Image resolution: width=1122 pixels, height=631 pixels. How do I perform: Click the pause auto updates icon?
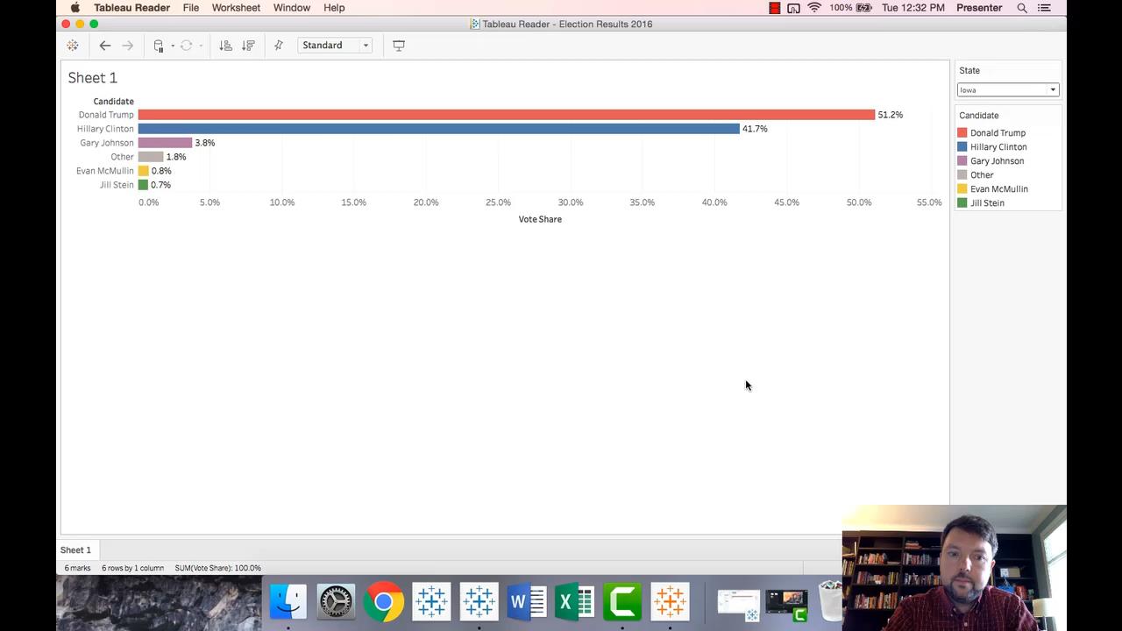click(159, 46)
